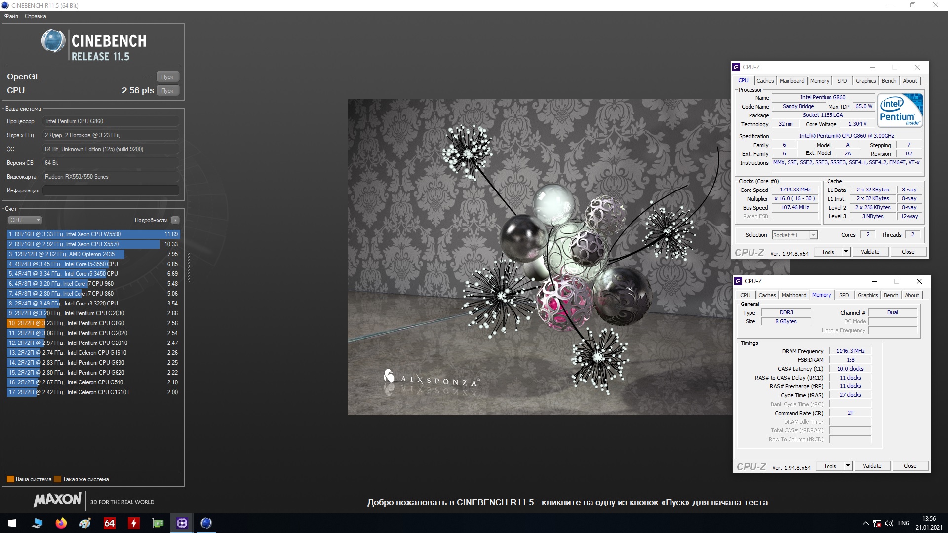Open Graphics tab in top CPU-Z window

pyautogui.click(x=866, y=81)
